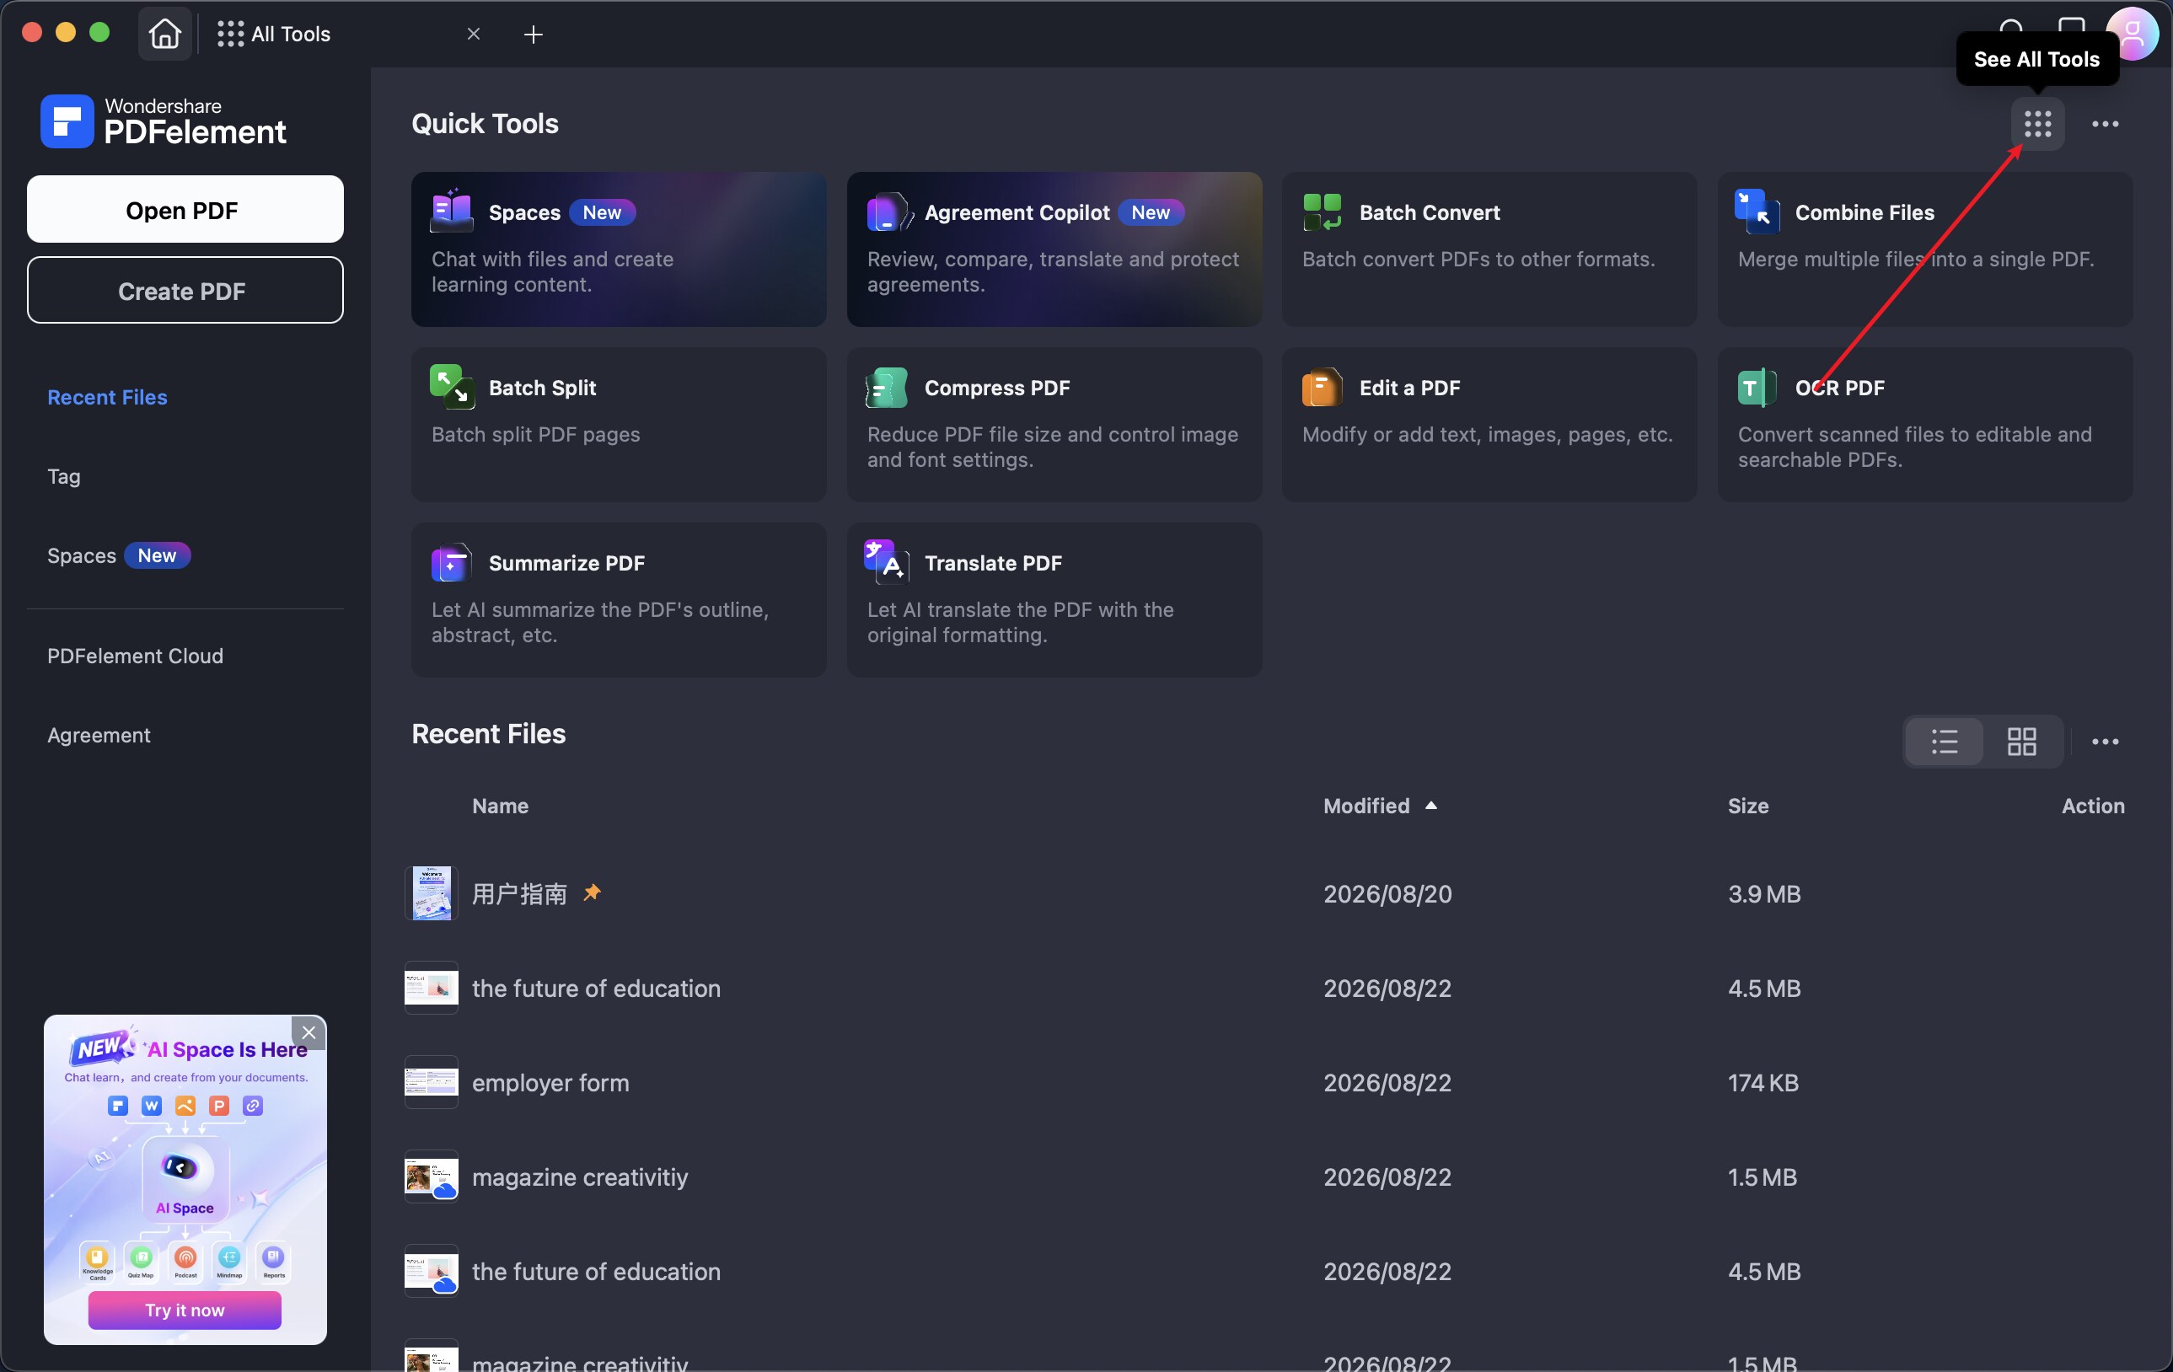Go to the Home icon tab
This screenshot has height=1372, width=2173.
point(164,35)
